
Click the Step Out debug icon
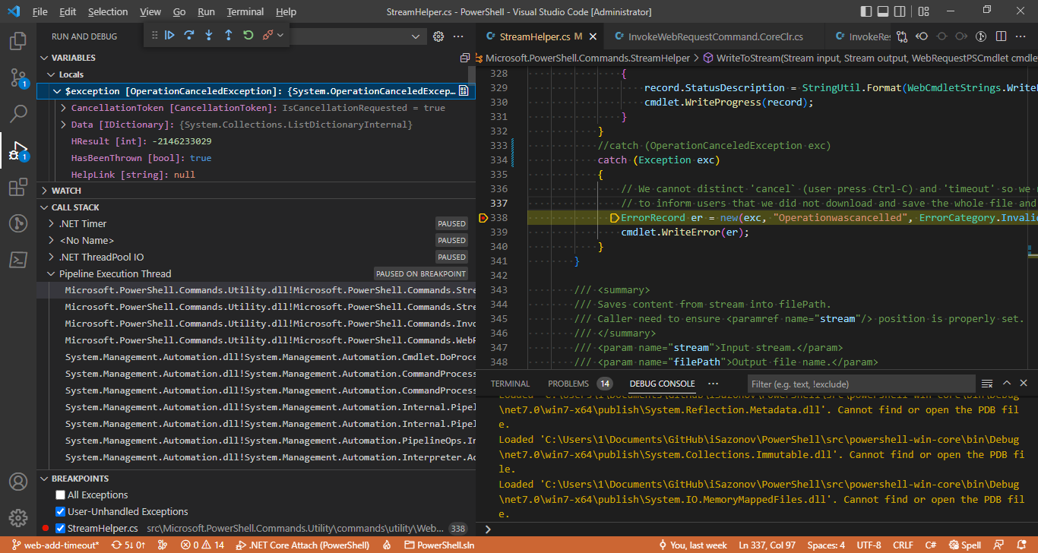(x=229, y=35)
